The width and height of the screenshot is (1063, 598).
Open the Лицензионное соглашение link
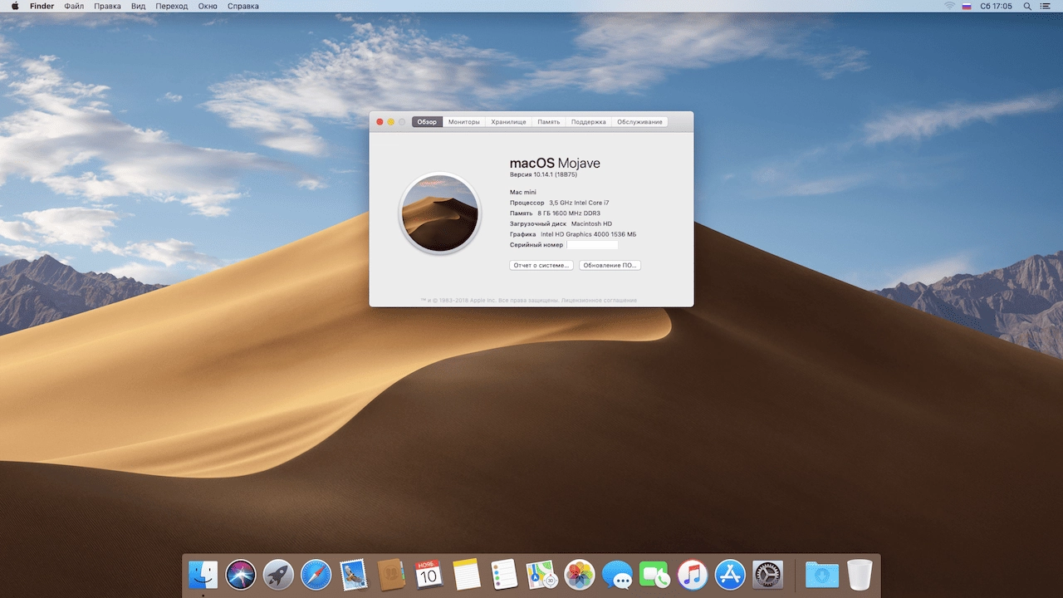point(599,300)
